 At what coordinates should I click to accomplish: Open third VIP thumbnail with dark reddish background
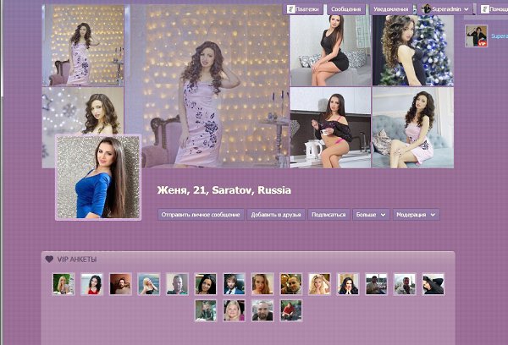point(120,284)
